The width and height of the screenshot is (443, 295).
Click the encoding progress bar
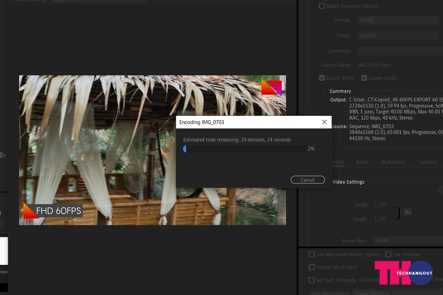coord(244,149)
